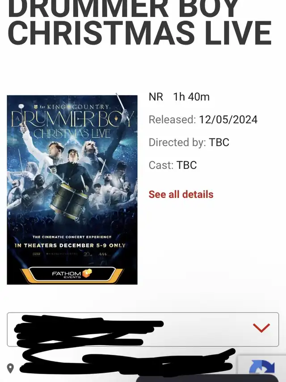Tap the CHRISTMAS LIVE page heading
This screenshot has width=286, height=382.
[139, 33]
